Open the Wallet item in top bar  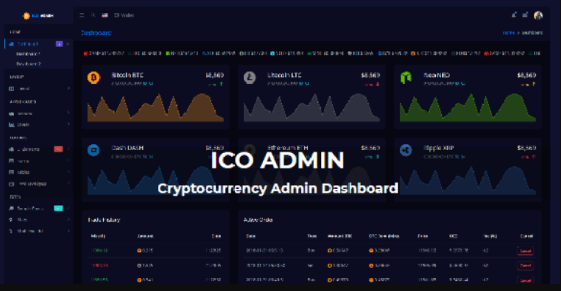pyautogui.click(x=124, y=15)
